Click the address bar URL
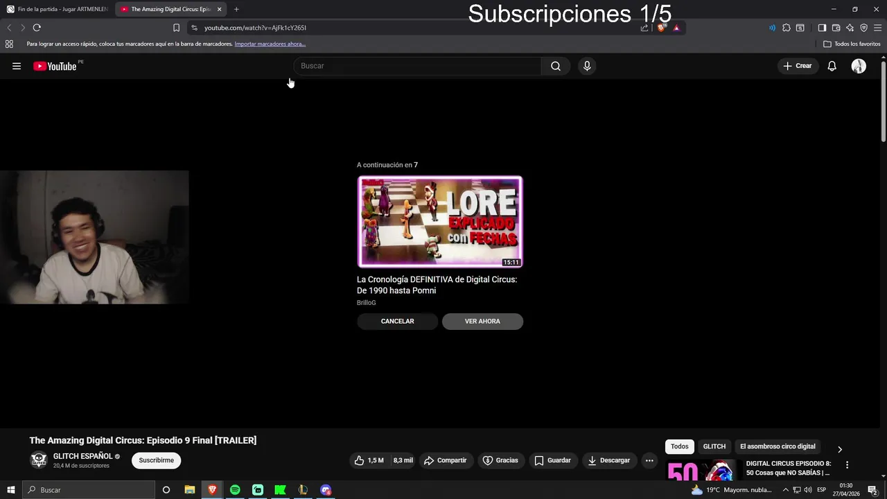The image size is (887, 499). click(255, 28)
